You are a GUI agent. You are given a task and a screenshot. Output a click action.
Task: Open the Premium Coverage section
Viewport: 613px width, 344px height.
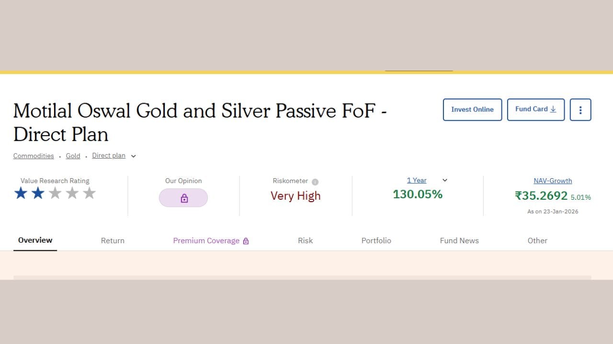coord(206,240)
